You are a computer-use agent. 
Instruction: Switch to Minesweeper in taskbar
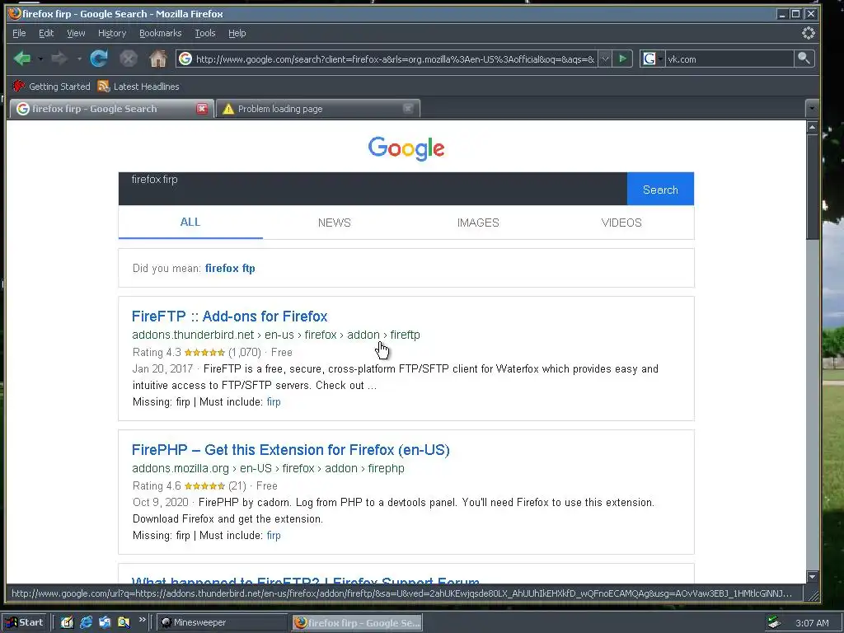[222, 622]
